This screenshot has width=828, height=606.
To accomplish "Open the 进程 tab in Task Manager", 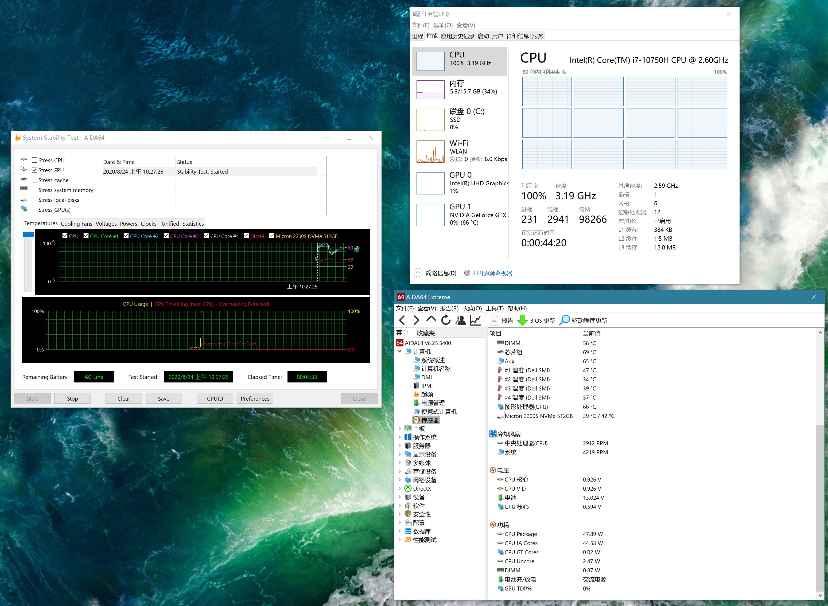I will pos(417,36).
